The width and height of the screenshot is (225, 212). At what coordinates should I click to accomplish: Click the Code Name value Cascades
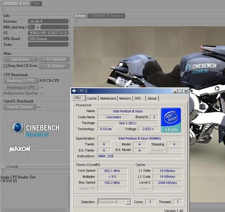pos(114,117)
